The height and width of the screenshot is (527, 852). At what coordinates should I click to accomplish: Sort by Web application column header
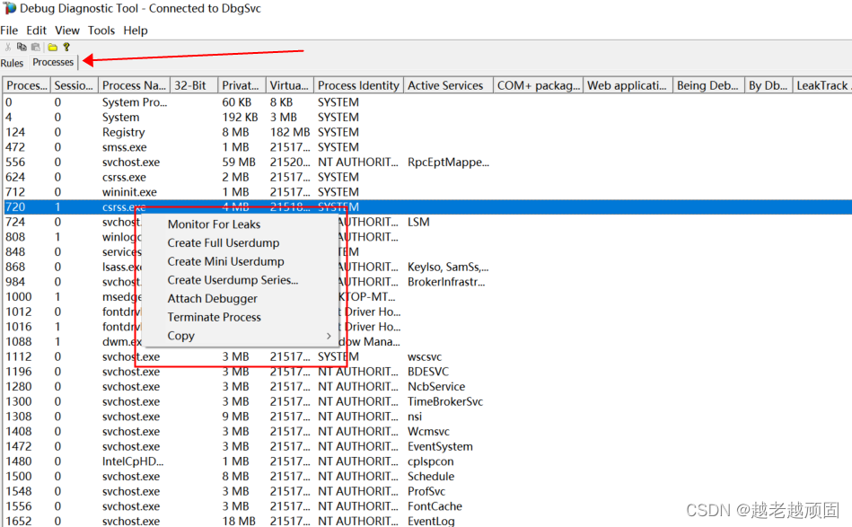point(628,85)
